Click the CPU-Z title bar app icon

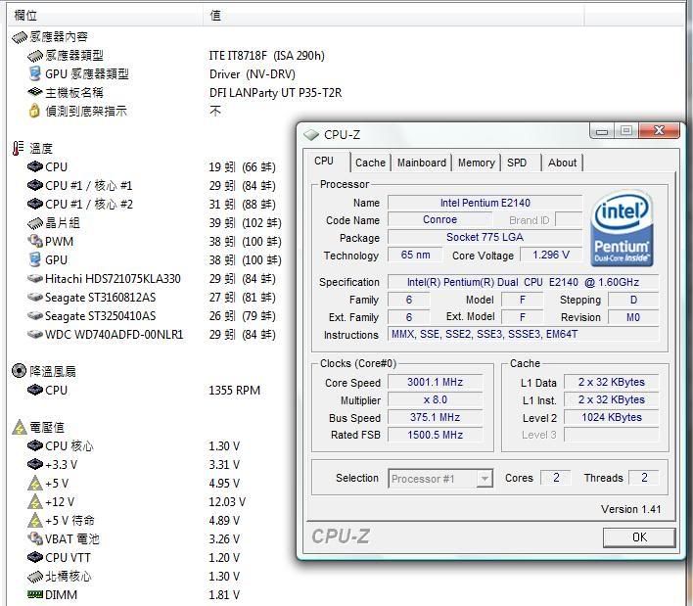pyautogui.click(x=311, y=135)
